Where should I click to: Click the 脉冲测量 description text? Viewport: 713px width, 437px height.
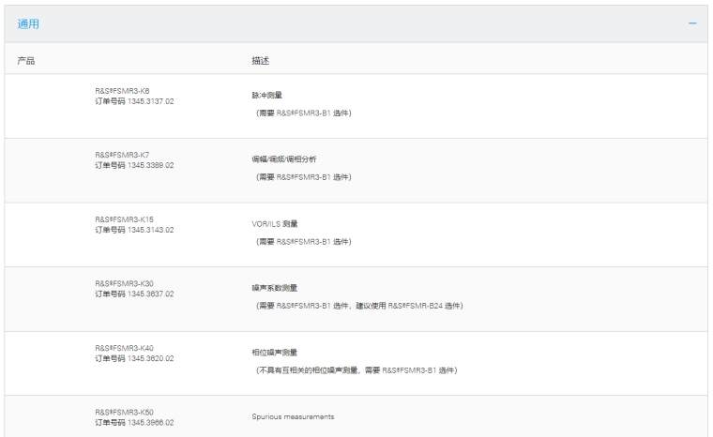[256, 95]
